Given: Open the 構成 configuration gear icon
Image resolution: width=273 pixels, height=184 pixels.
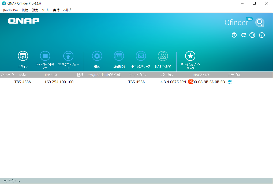Looking at the screenshot, I should point(97,56).
